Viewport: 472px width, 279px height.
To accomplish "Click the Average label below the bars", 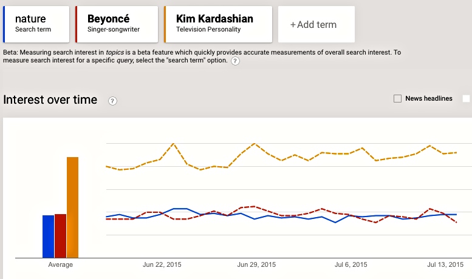I will click(x=60, y=264).
